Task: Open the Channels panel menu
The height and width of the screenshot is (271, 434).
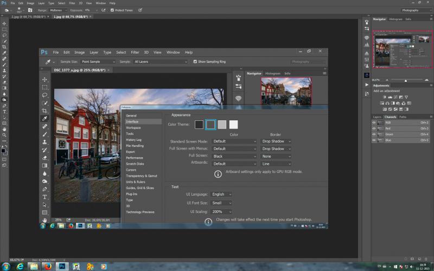Action: pyautogui.click(x=431, y=117)
